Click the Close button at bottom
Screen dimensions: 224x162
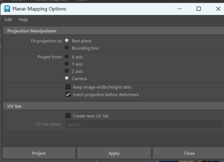pos(189,153)
